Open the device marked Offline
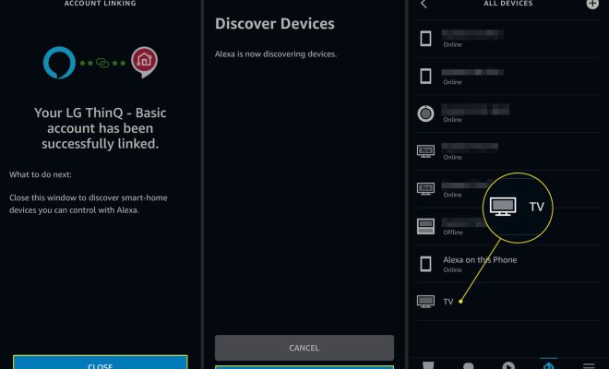 508,226
